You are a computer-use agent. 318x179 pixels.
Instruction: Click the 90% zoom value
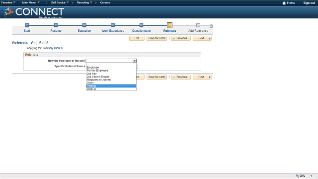pos(302,176)
